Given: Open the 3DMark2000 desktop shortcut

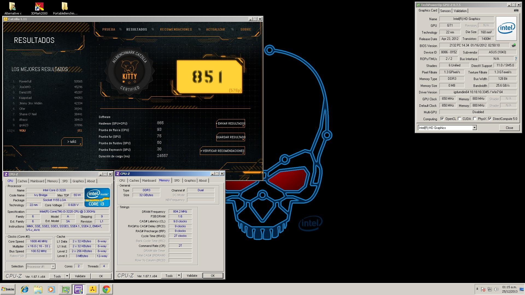Looking at the screenshot, I should click(x=39, y=8).
